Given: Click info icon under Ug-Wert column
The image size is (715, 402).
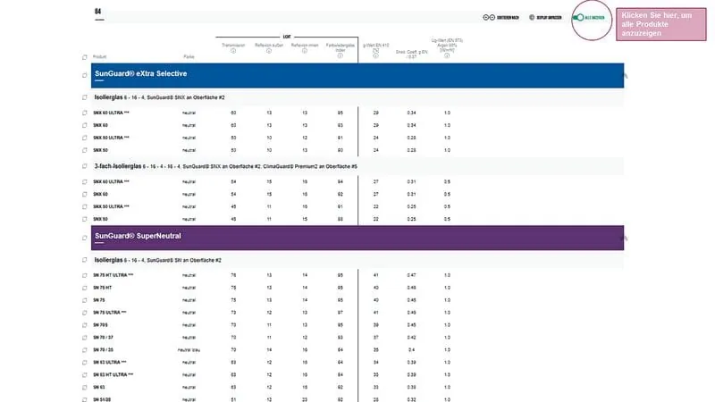Looking at the screenshot, I should (447, 55).
